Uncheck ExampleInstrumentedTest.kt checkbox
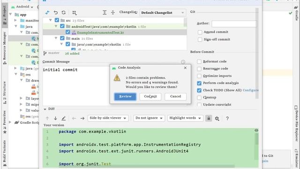 67,32
